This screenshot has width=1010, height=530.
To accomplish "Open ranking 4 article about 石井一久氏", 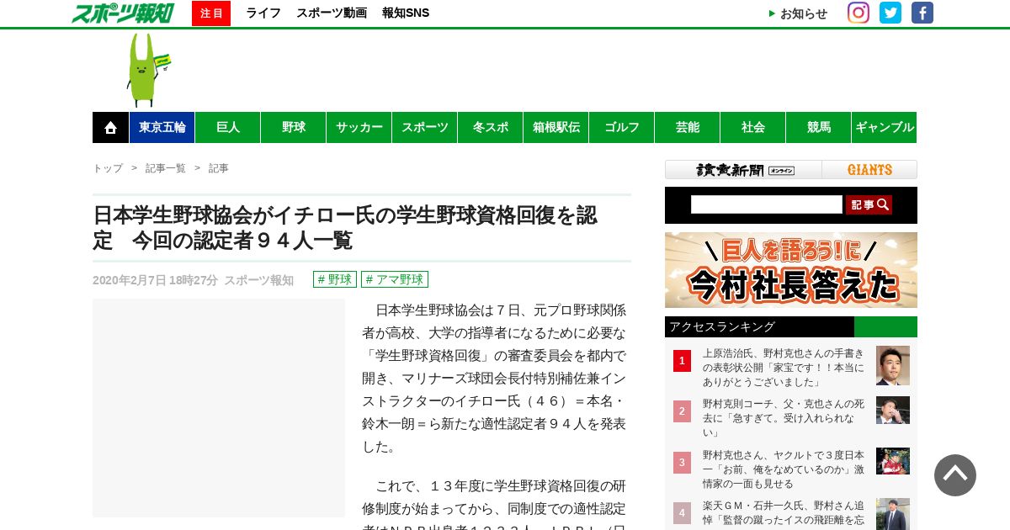I will (784, 513).
